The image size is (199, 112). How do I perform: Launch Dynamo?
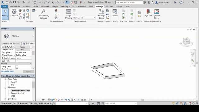148,13
